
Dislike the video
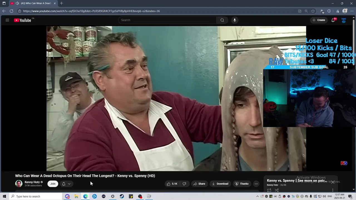[x=184, y=184]
